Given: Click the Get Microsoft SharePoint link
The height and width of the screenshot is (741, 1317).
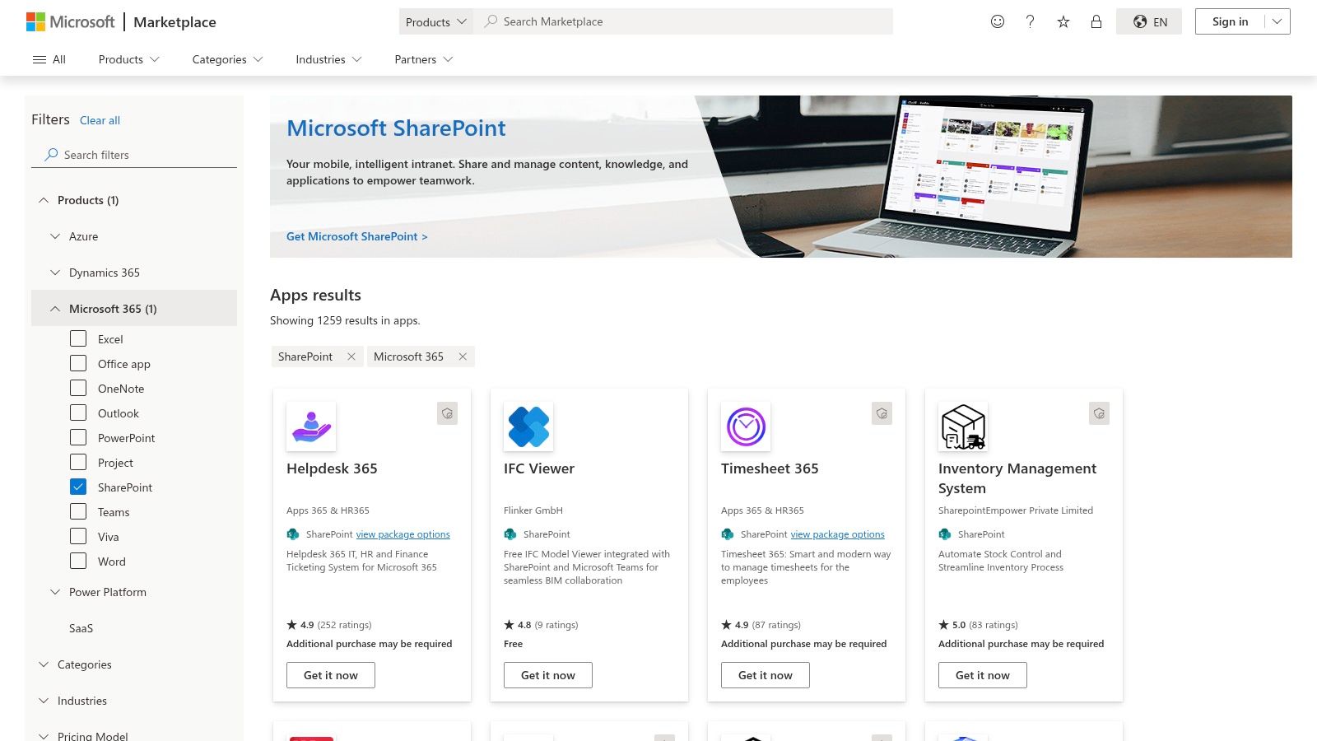Looking at the screenshot, I should (356, 236).
